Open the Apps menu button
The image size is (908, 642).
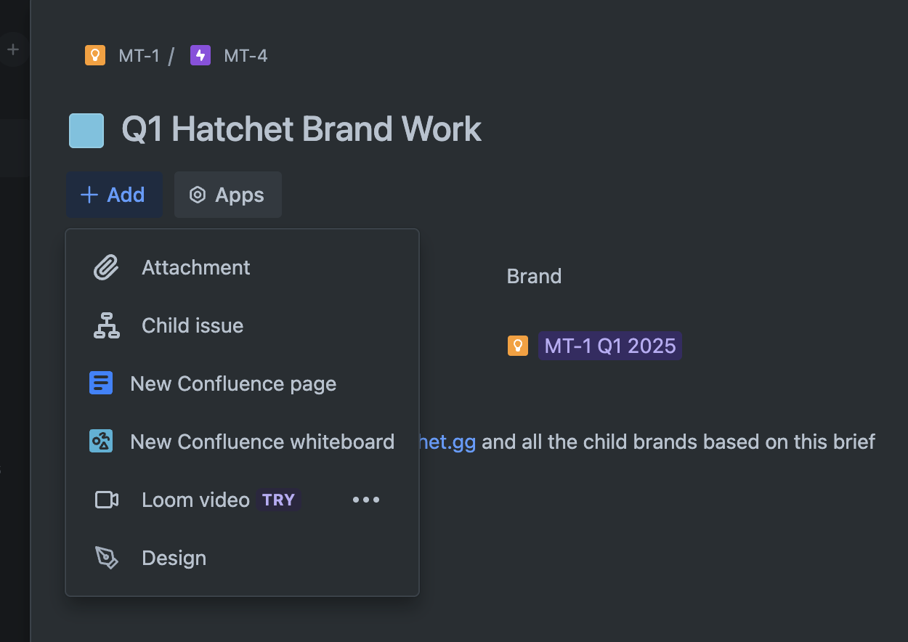228,195
